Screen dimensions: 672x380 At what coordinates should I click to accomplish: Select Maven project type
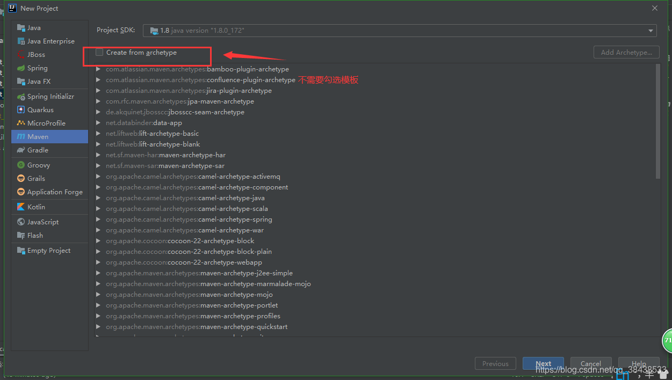49,137
